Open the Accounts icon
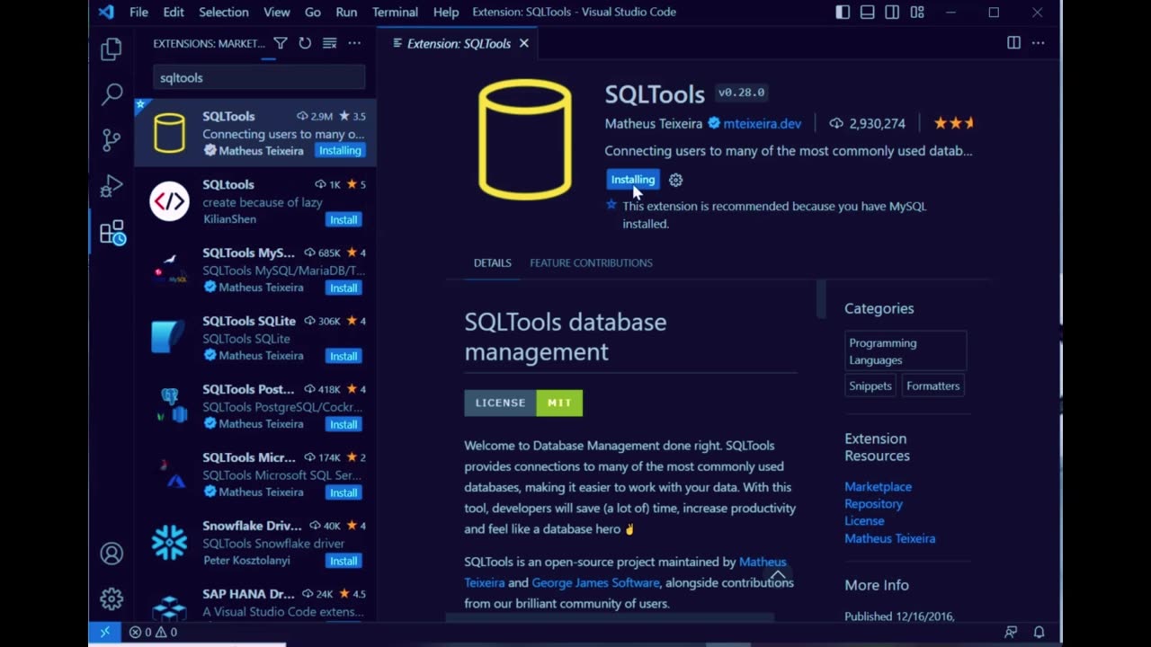 112,554
